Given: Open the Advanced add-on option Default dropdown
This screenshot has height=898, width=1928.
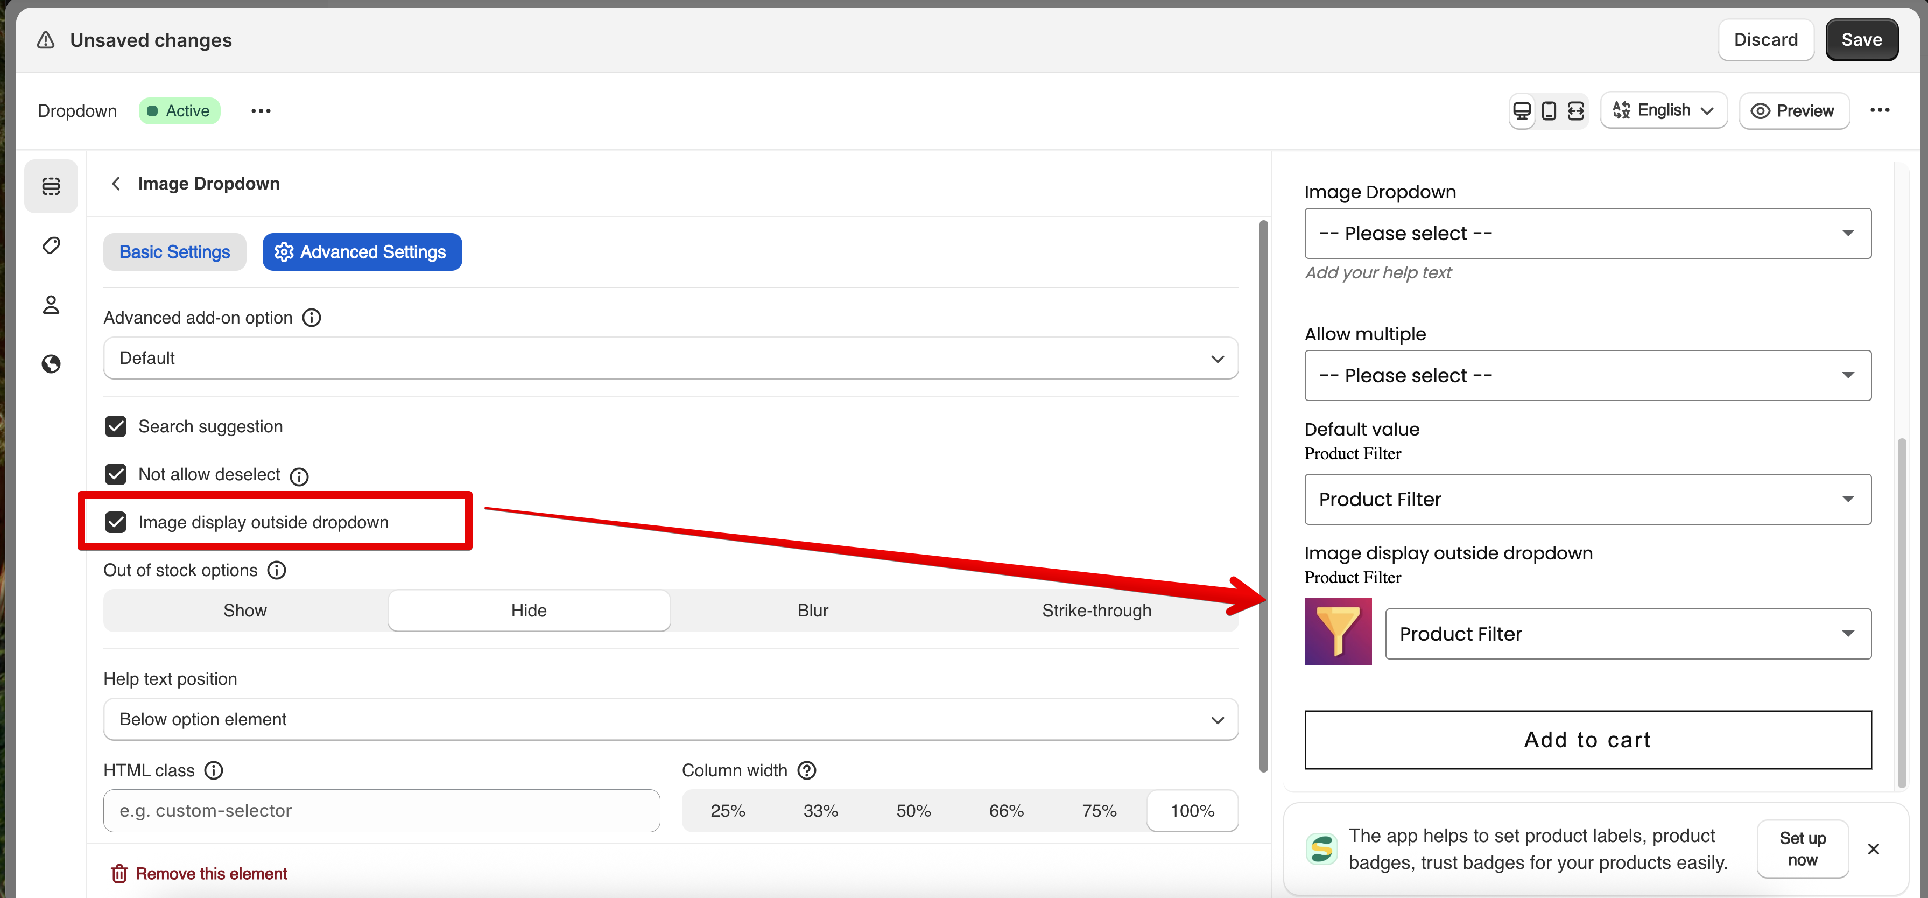Looking at the screenshot, I should click(670, 359).
